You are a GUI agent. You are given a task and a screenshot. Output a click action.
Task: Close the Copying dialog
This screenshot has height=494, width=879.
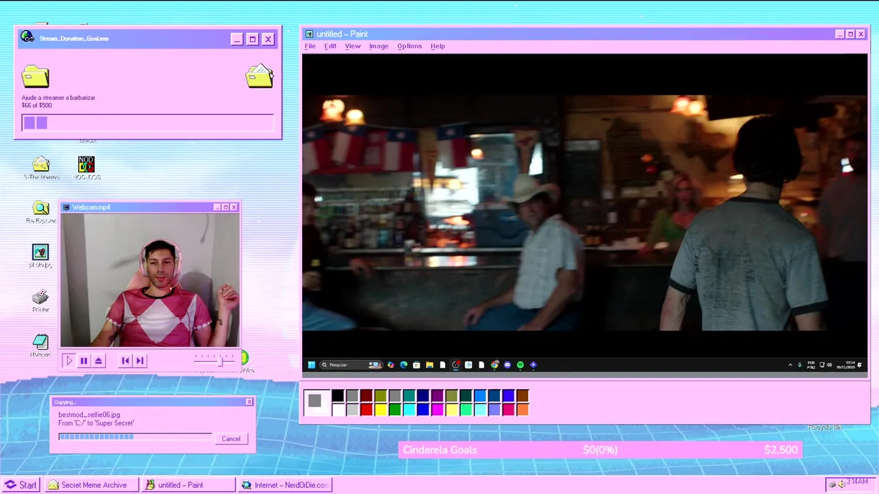tap(249, 402)
